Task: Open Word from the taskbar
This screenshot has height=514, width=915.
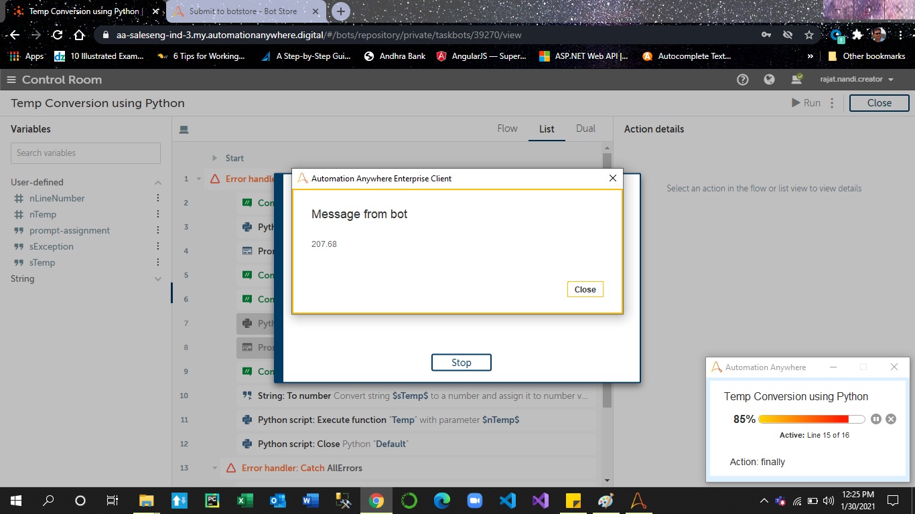Action: pyautogui.click(x=310, y=500)
